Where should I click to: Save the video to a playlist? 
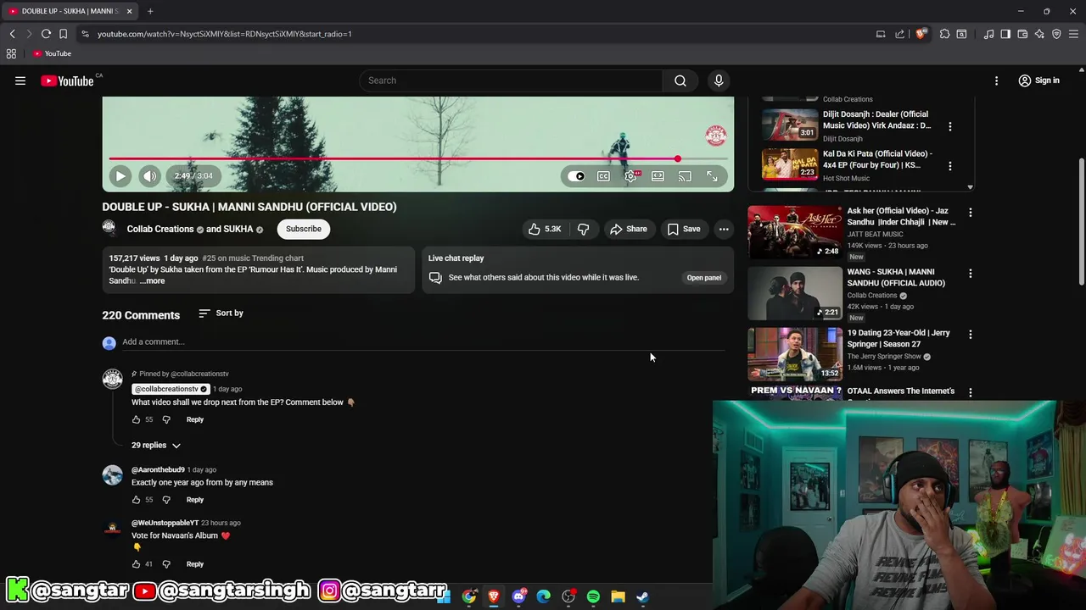click(684, 229)
